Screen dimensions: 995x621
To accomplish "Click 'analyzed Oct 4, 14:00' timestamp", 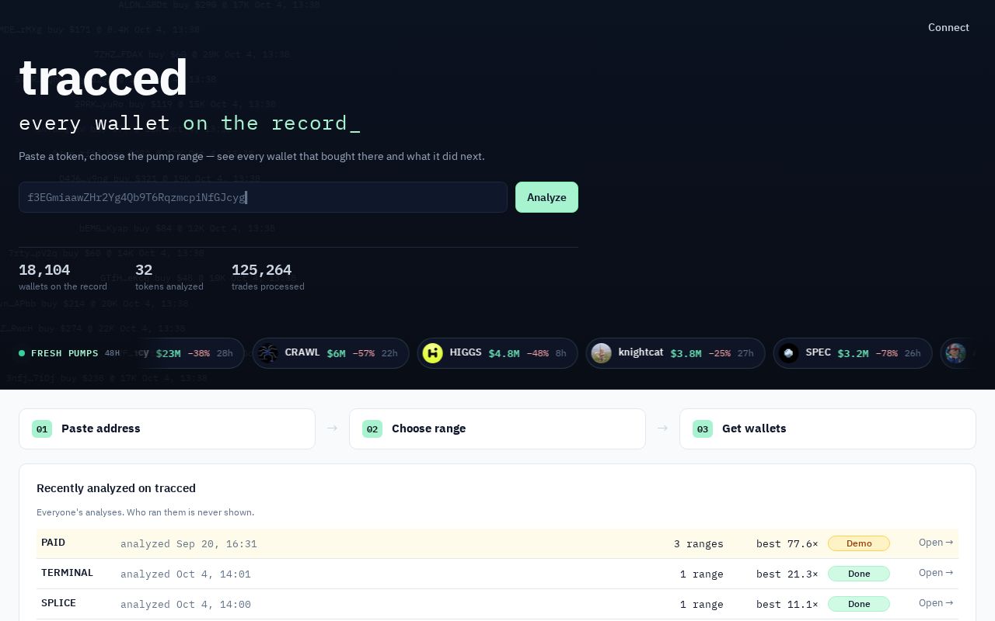I will [186, 604].
